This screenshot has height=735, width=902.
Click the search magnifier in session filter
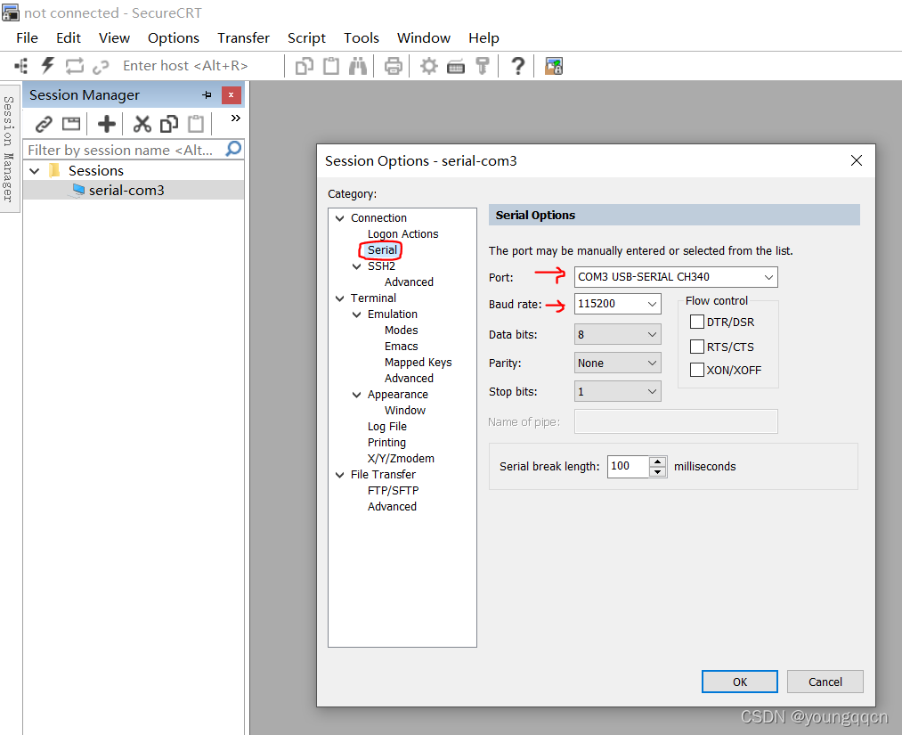pos(233,149)
